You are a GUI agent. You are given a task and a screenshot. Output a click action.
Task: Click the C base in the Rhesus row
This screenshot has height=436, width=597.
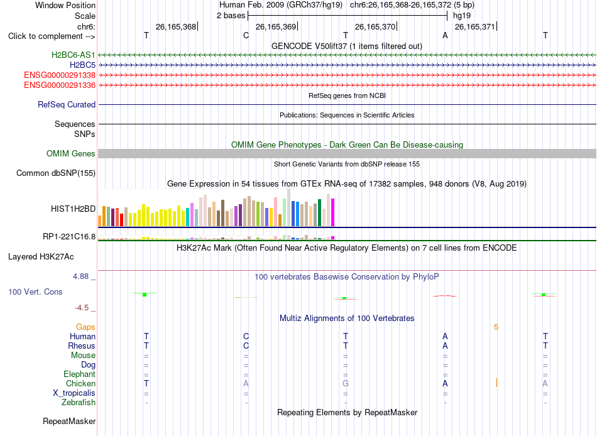246,346
